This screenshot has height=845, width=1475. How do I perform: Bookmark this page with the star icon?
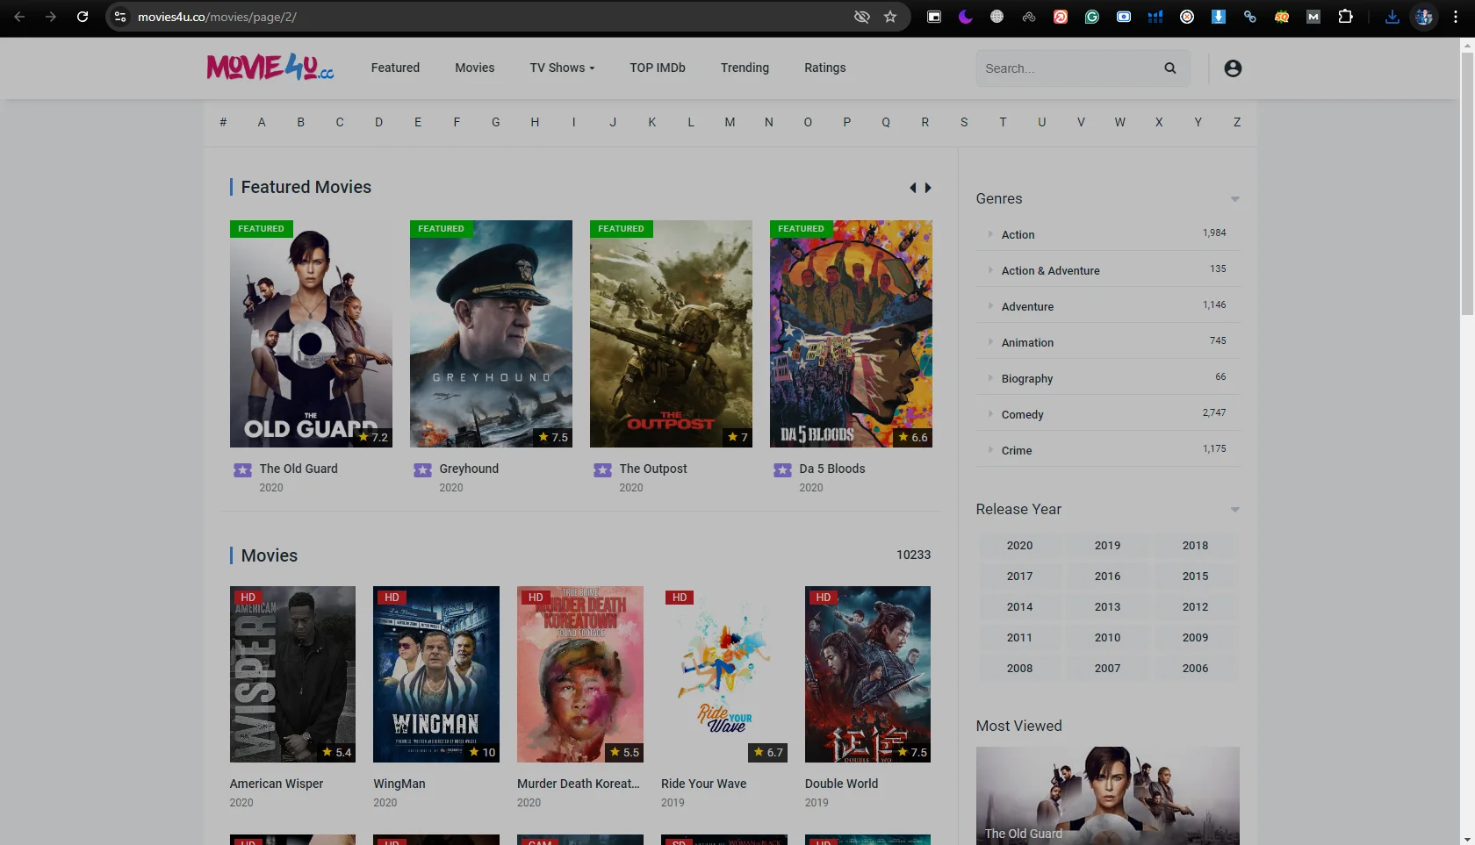890,17
